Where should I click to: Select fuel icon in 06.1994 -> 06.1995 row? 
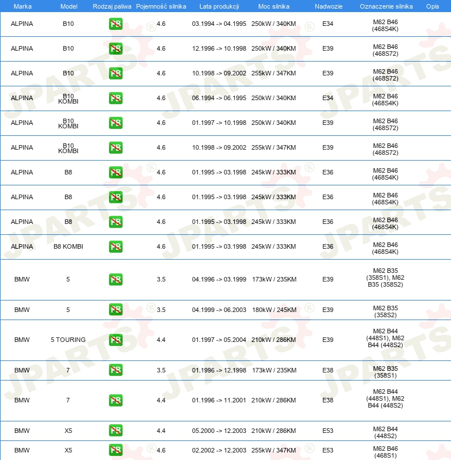pyautogui.click(x=115, y=98)
